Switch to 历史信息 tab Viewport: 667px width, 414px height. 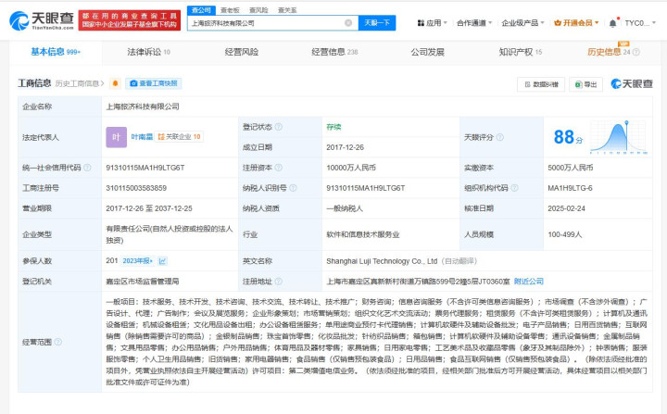tap(604, 52)
